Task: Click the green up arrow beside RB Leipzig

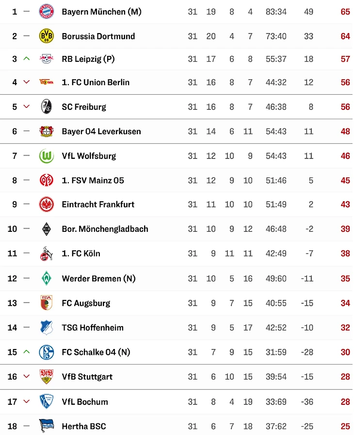Action: (x=27, y=59)
